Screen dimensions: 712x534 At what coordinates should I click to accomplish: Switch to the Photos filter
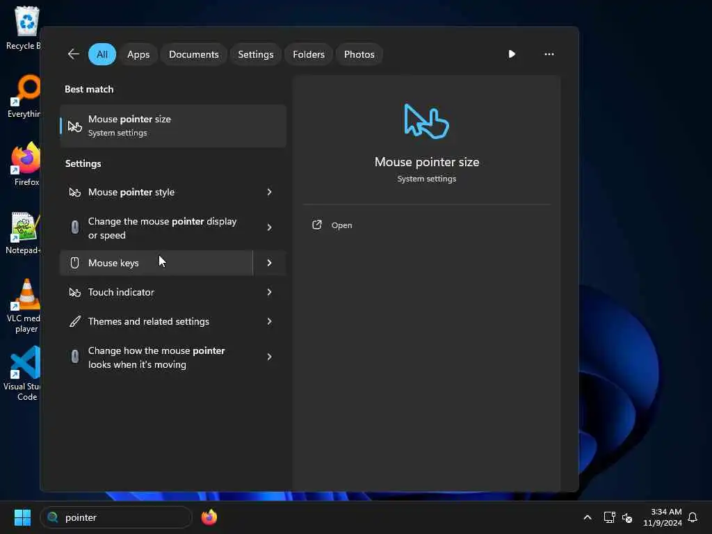point(359,54)
